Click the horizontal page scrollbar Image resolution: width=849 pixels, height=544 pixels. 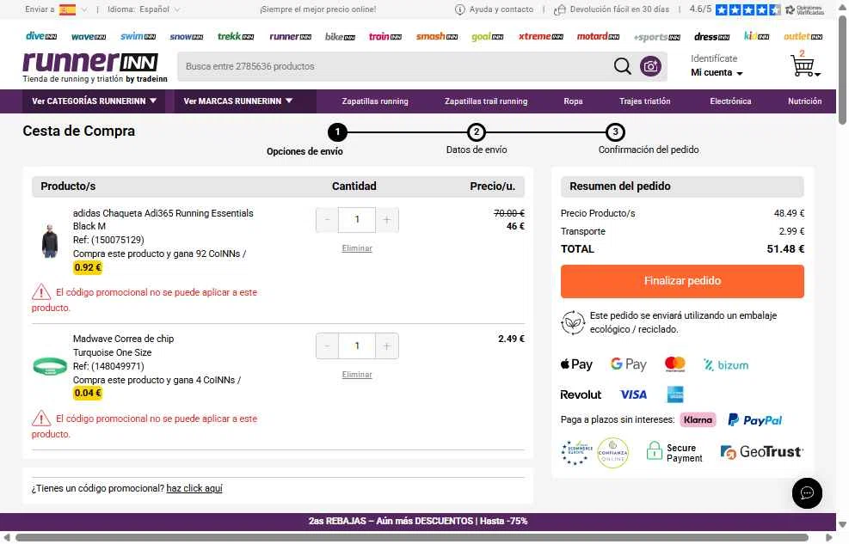tap(411, 537)
